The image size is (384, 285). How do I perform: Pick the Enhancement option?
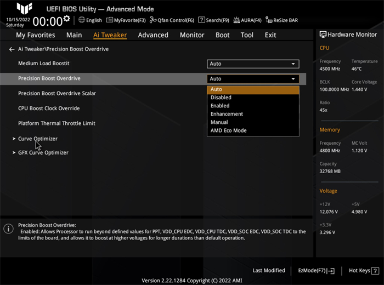pos(253,114)
